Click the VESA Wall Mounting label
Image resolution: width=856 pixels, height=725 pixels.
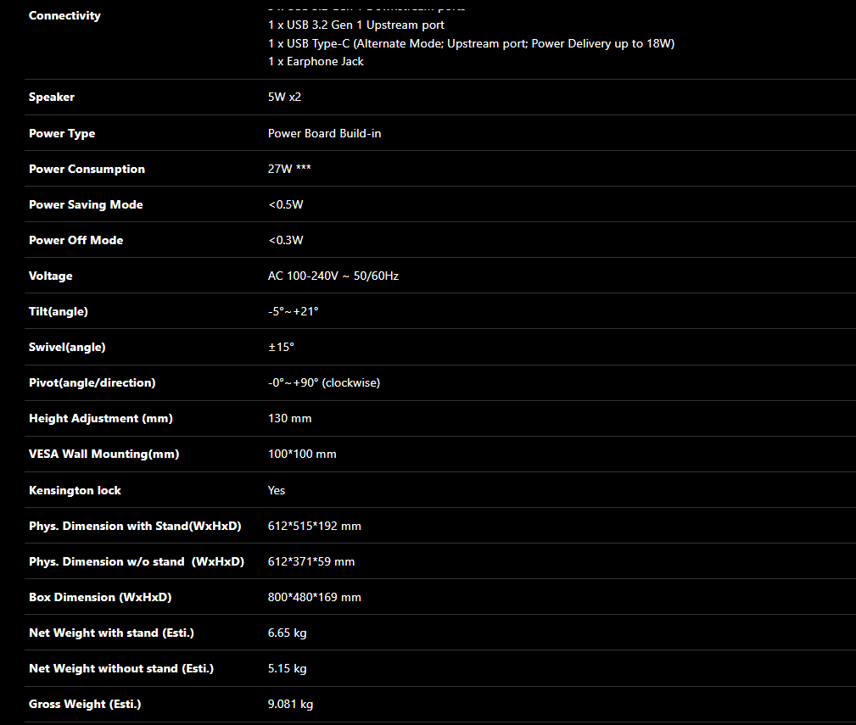tap(104, 454)
